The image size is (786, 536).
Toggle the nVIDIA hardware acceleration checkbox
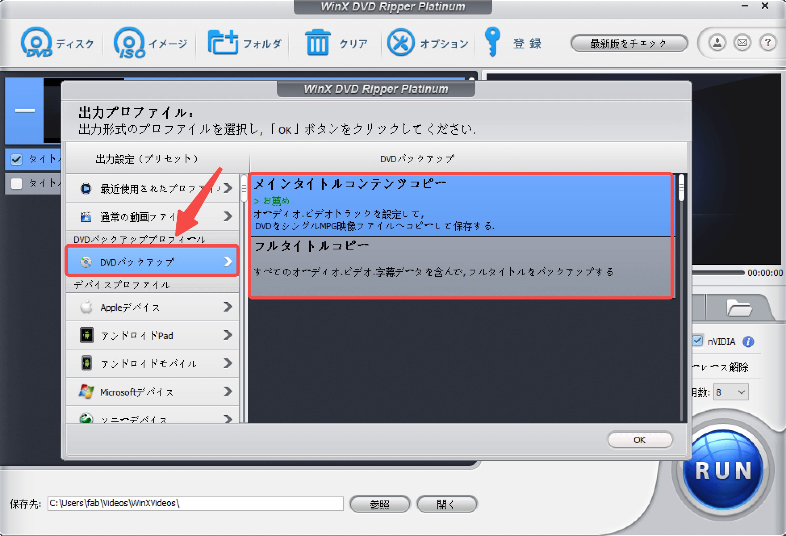click(x=697, y=341)
